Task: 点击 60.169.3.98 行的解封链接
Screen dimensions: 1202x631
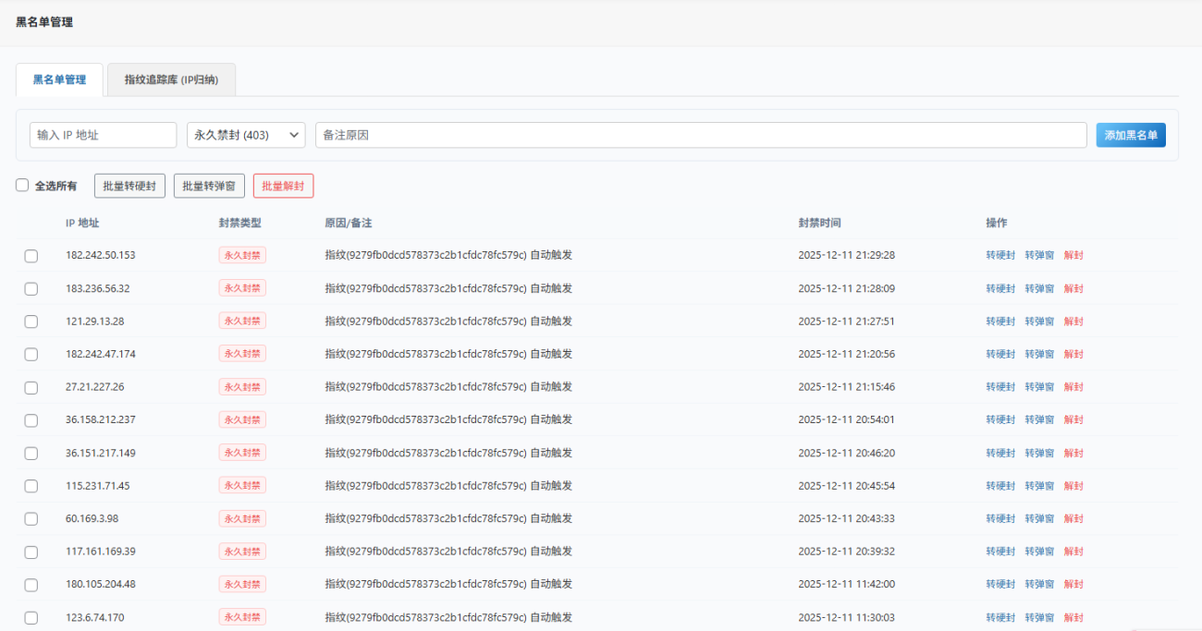Action: click(x=1073, y=518)
